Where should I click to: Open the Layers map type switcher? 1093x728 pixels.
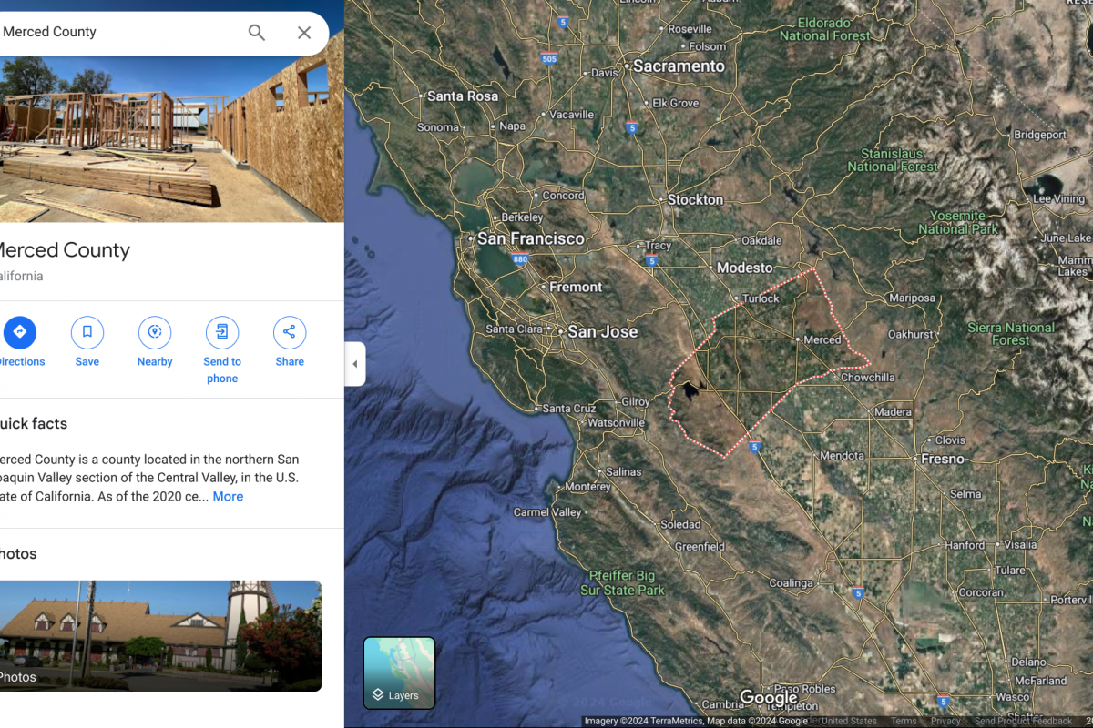point(399,672)
